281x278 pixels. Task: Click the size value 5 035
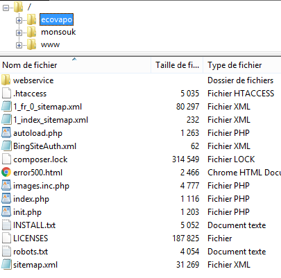click(x=189, y=94)
